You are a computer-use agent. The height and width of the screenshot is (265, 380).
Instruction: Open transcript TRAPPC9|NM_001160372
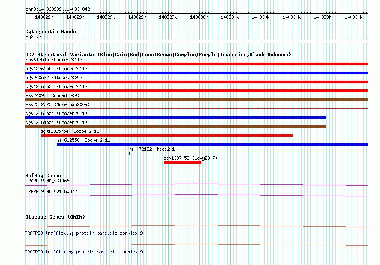[51, 191]
